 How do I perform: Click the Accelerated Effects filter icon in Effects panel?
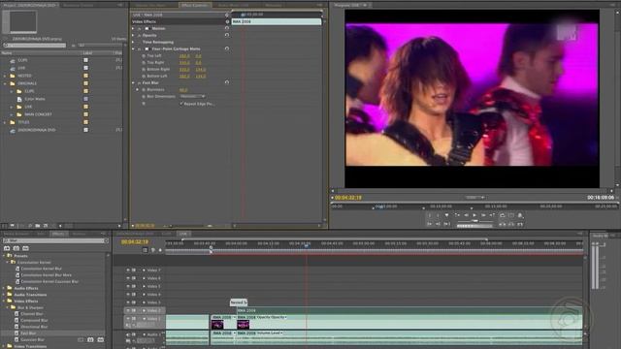(7, 248)
